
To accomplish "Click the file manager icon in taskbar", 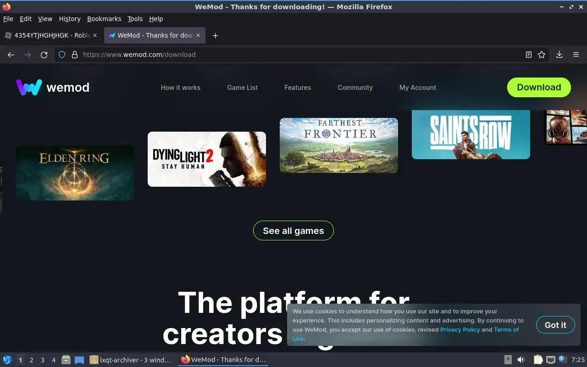I will coord(66,360).
